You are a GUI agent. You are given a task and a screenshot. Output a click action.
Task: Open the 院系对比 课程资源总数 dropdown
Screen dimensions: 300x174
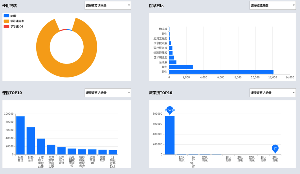click(x=273, y=5)
